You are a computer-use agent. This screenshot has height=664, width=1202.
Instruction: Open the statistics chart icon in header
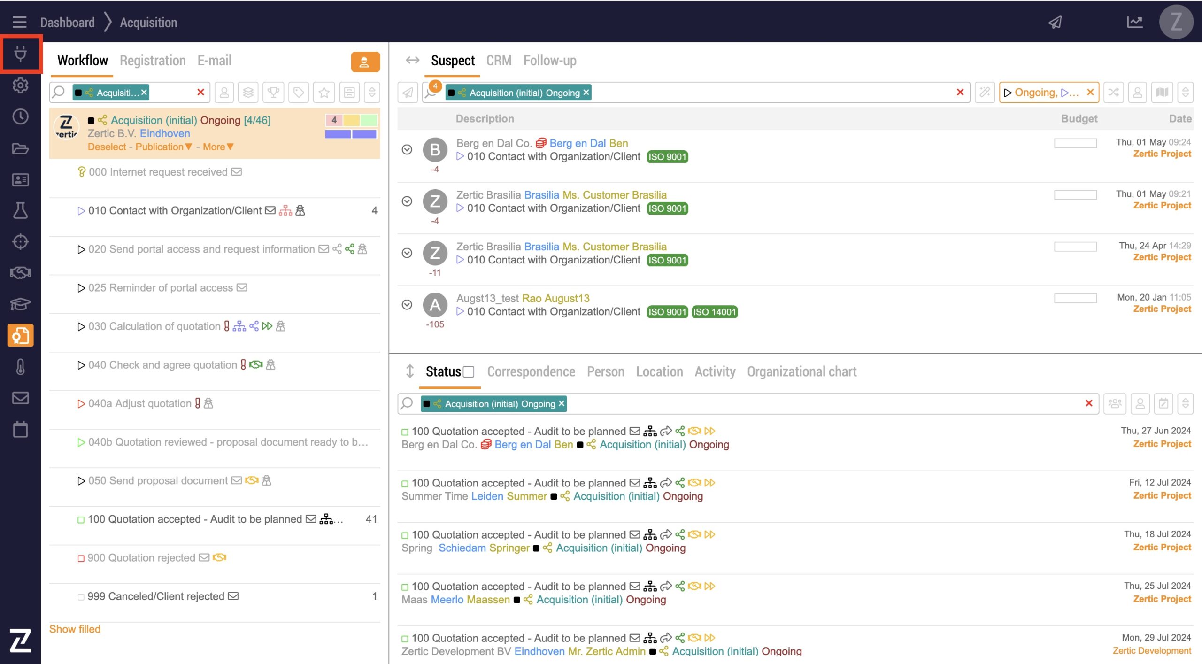coord(1134,22)
